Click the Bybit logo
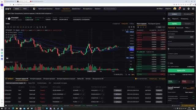 pyautogui.click(x=8, y=9)
